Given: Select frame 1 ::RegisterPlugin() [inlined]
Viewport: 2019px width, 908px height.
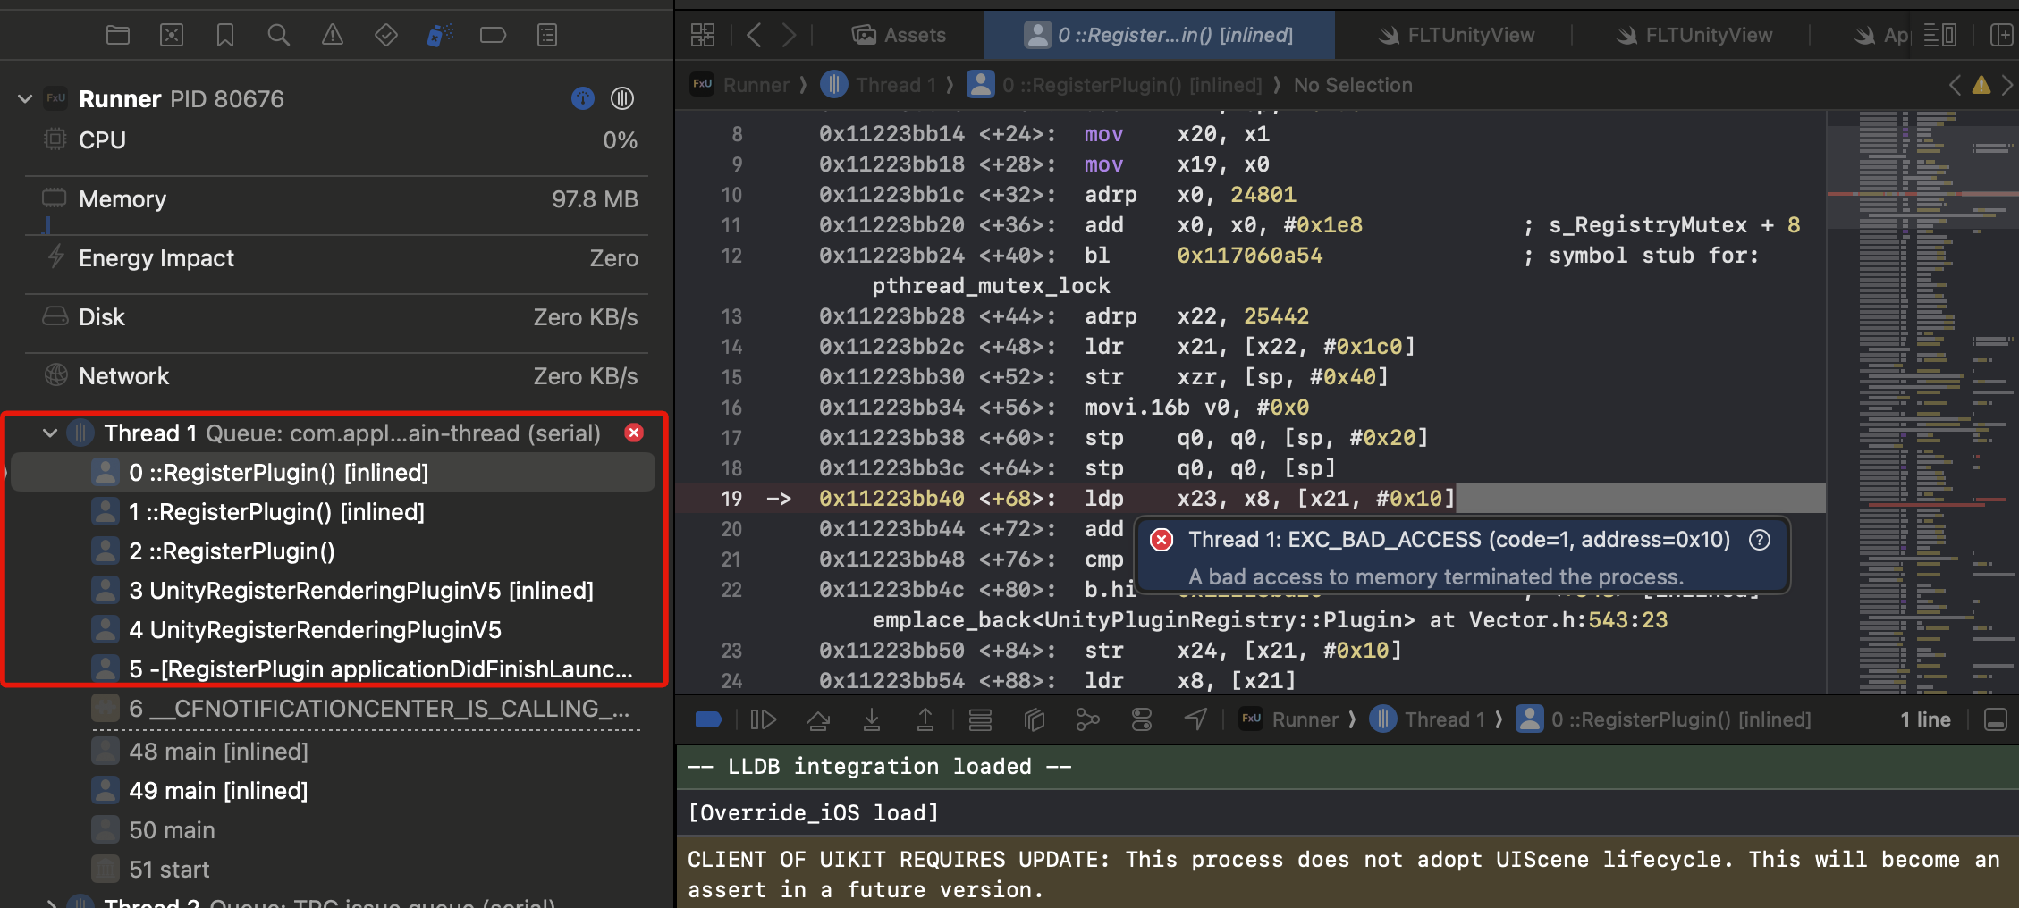Looking at the screenshot, I should pos(333,512).
